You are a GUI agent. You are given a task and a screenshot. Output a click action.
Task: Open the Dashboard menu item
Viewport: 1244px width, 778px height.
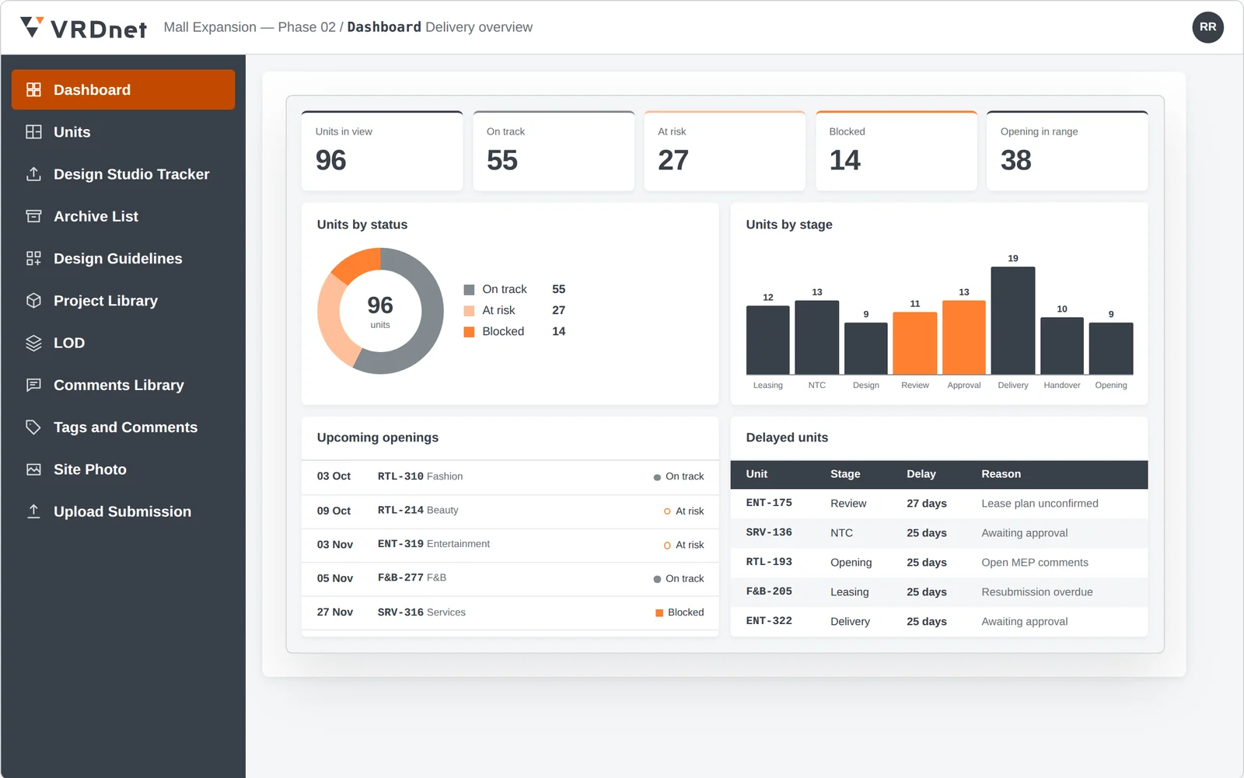click(x=123, y=89)
